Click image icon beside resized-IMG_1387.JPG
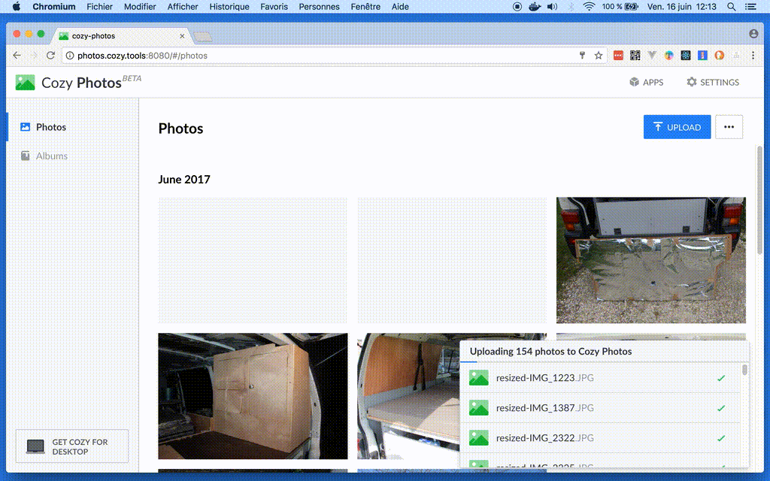 tap(479, 408)
